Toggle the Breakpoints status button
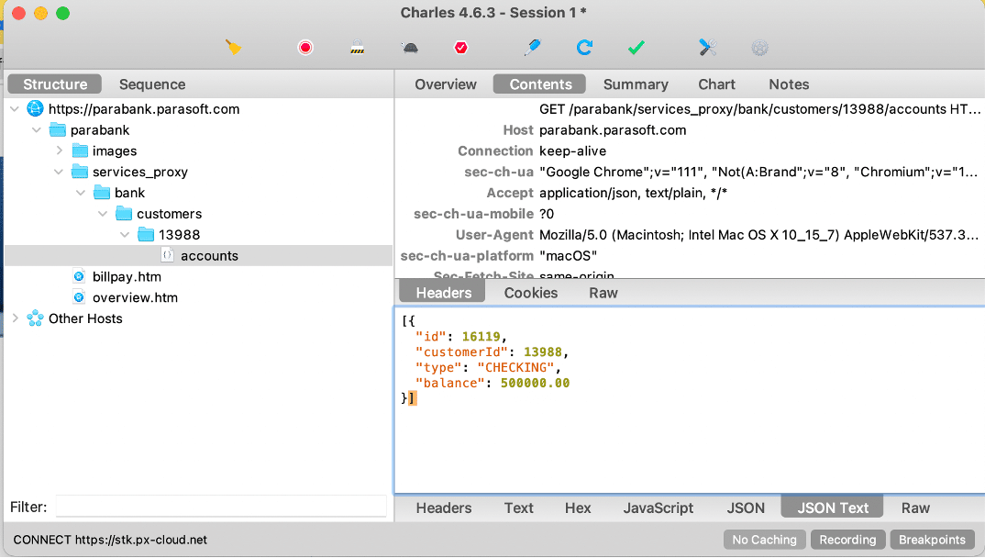 [932, 540]
